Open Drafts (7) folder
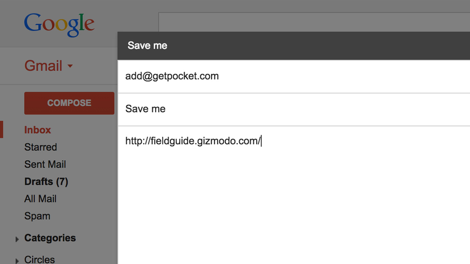Image resolution: width=470 pixels, height=264 pixels. click(46, 181)
